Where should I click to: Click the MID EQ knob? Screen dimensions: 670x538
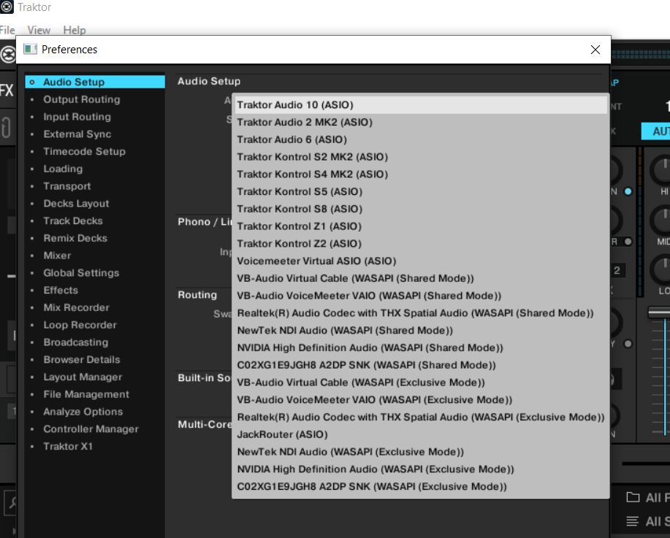pos(661,219)
